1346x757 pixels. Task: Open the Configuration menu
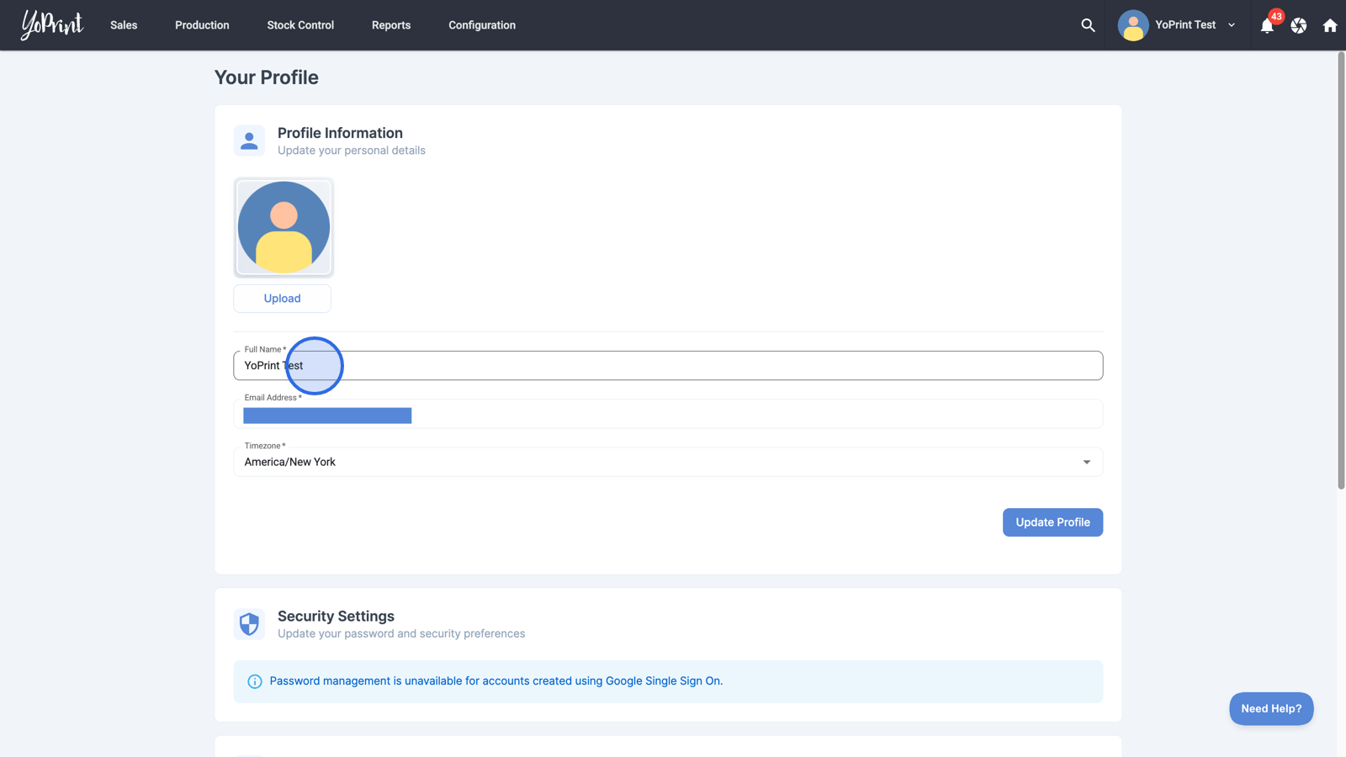[x=482, y=25]
